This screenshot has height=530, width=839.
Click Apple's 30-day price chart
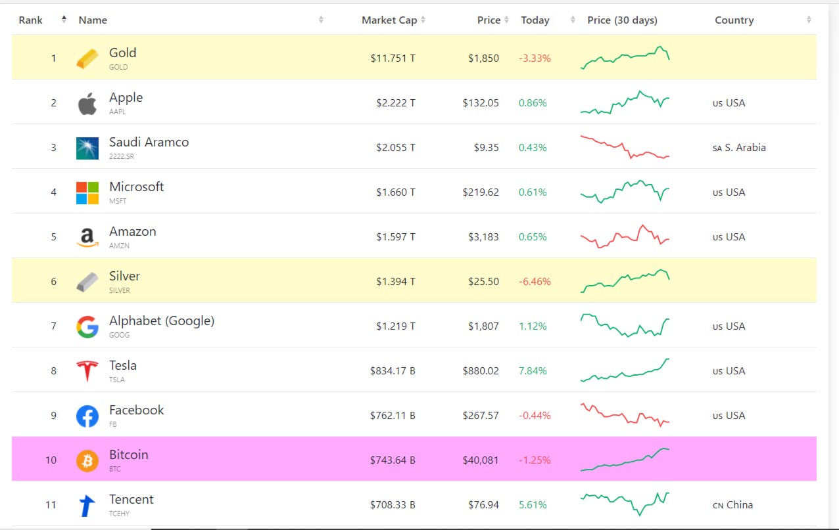tap(625, 103)
